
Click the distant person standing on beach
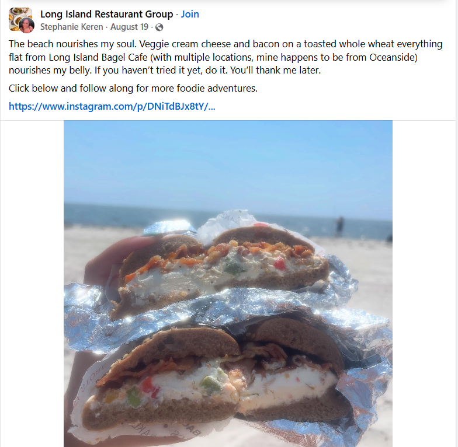[339, 226]
